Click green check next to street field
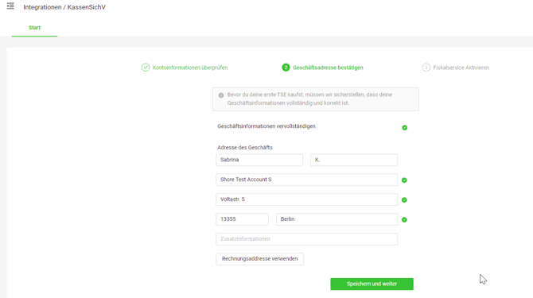 coord(404,200)
